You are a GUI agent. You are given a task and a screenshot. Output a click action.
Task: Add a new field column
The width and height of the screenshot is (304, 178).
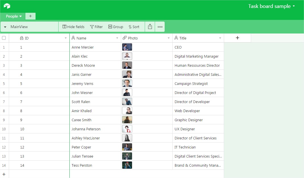point(237,38)
